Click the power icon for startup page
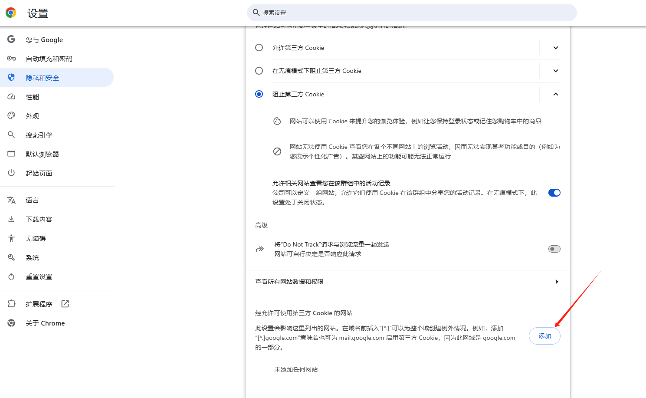 coord(11,173)
